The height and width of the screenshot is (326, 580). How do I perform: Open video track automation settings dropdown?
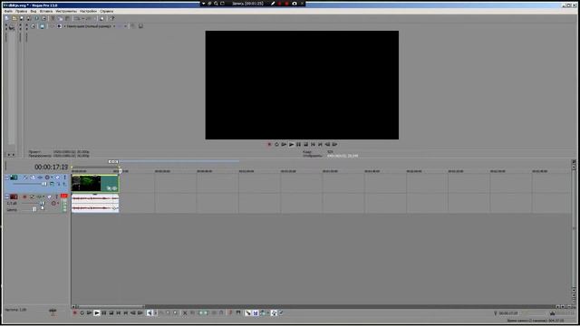52,177
